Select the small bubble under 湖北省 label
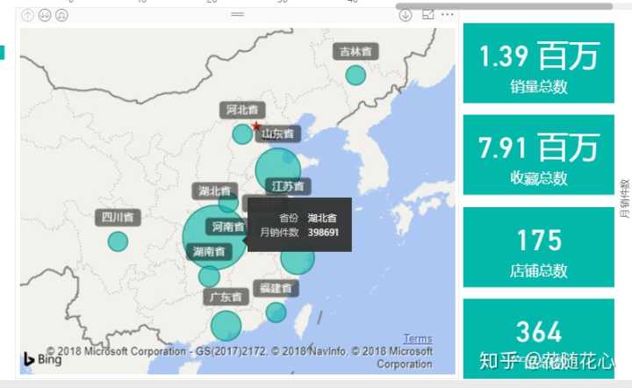 228,203
